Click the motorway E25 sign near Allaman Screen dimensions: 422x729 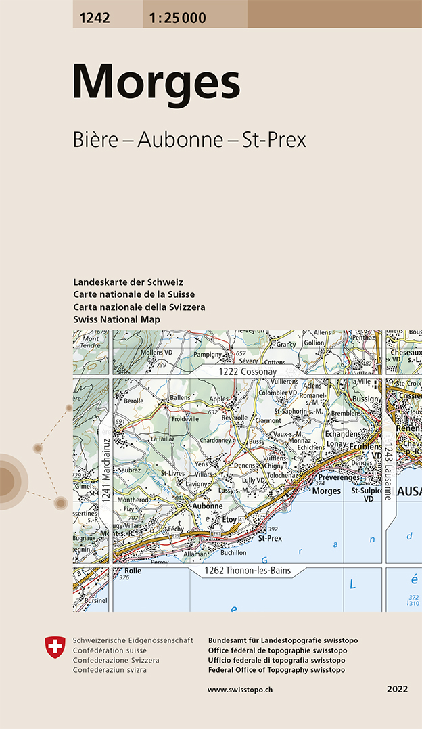tap(178, 535)
